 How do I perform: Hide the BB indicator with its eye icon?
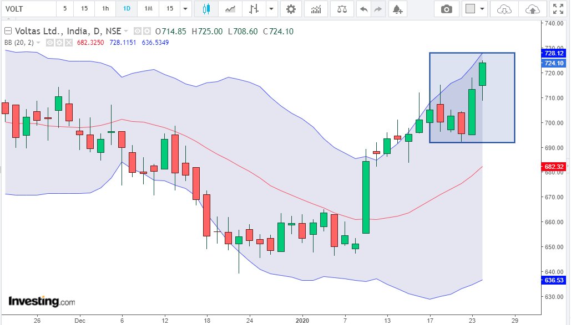(x=50, y=43)
